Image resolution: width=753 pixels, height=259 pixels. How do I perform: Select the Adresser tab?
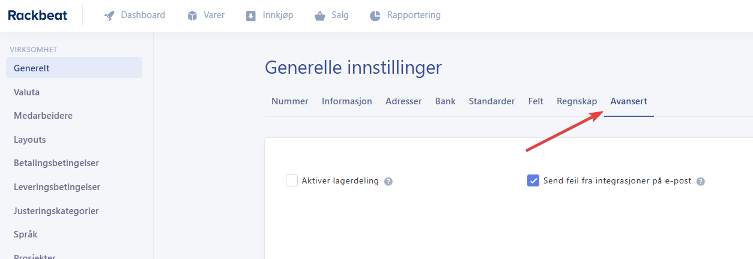[x=404, y=101]
